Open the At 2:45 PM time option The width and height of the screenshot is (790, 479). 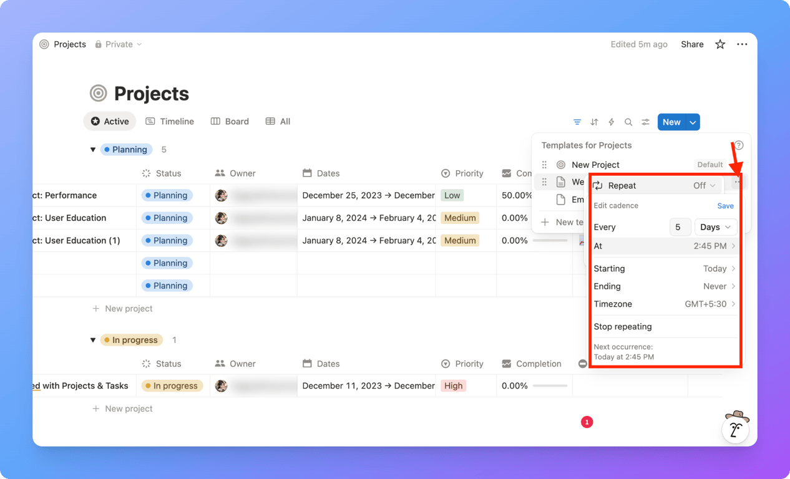coord(664,246)
